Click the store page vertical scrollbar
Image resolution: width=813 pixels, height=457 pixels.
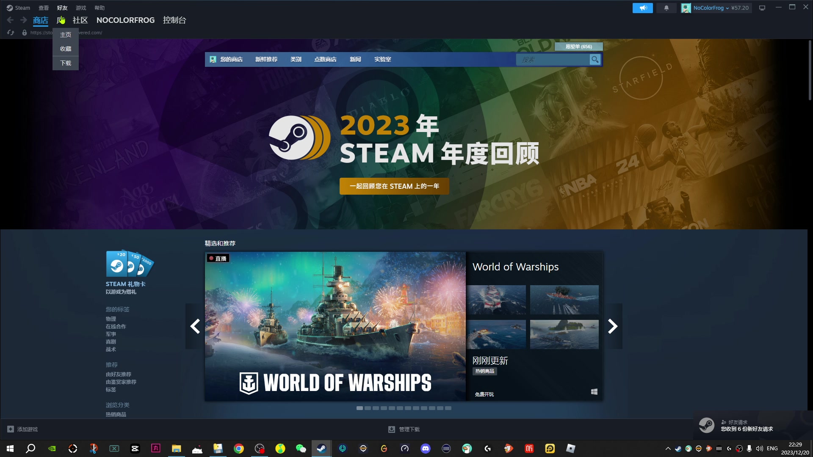(810, 70)
